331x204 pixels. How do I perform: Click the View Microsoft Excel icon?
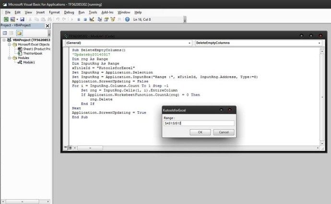[6, 19]
